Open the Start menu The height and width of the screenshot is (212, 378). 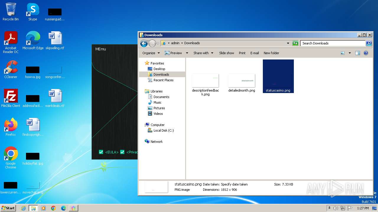tap(8, 208)
